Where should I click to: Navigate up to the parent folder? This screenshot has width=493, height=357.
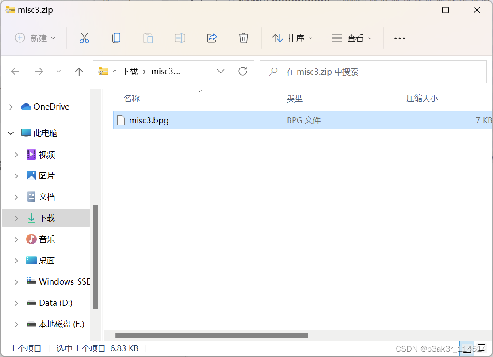pos(79,71)
